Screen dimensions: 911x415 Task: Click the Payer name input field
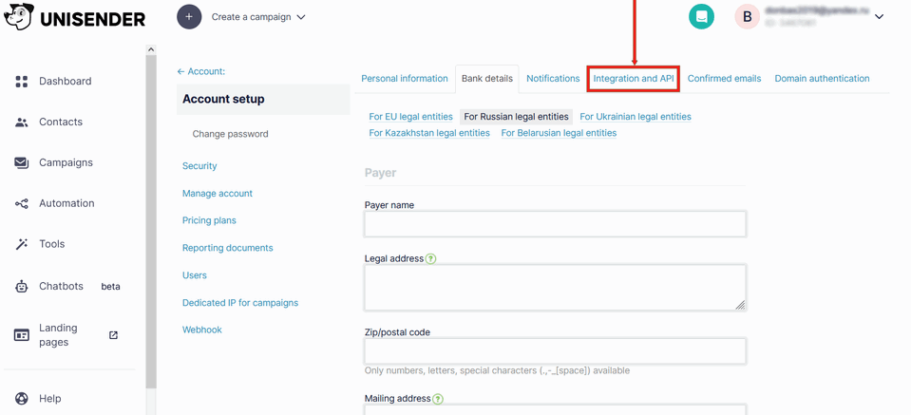coord(555,224)
